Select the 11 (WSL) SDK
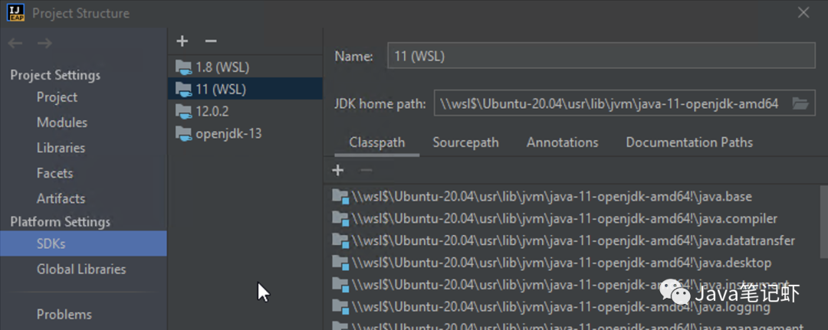 [x=245, y=89]
